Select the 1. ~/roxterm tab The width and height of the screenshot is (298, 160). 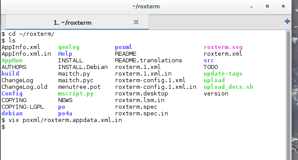point(72,23)
